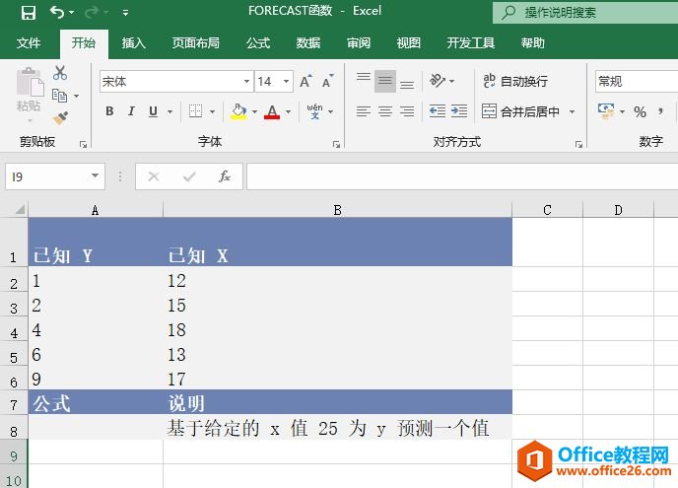This screenshot has height=488, width=678.
Task: Click the comma style icon
Action: coord(660,112)
